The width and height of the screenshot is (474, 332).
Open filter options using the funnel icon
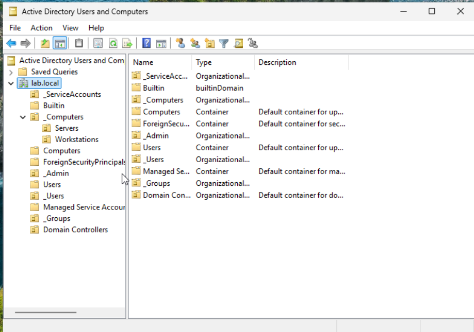(x=223, y=43)
